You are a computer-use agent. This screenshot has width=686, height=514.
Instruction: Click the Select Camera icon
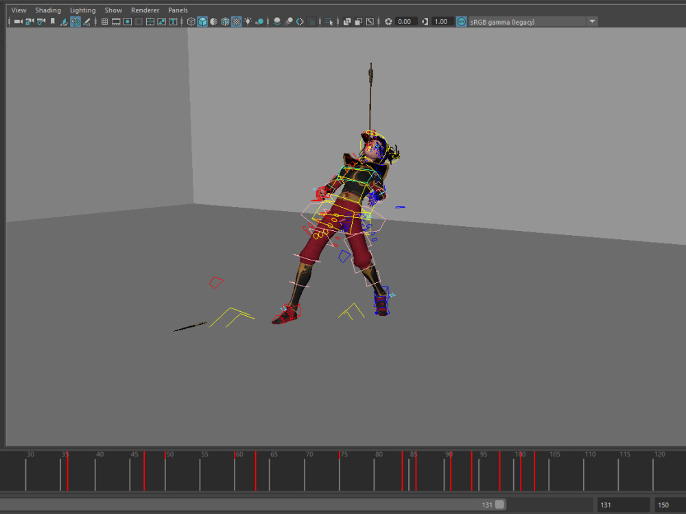point(19,21)
